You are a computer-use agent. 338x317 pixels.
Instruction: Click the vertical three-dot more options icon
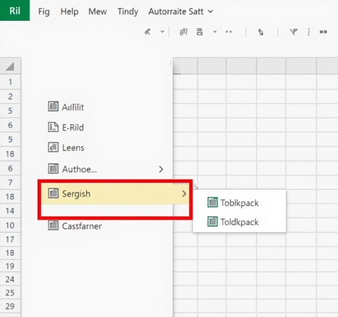(x=309, y=32)
